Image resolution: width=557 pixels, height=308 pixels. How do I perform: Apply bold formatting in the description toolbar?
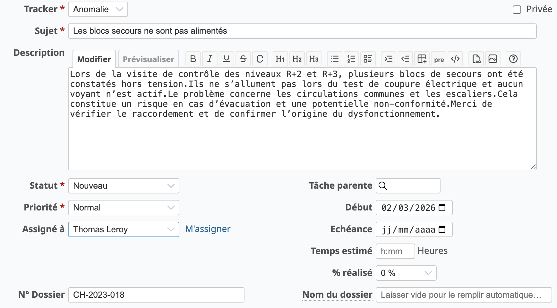point(193,59)
